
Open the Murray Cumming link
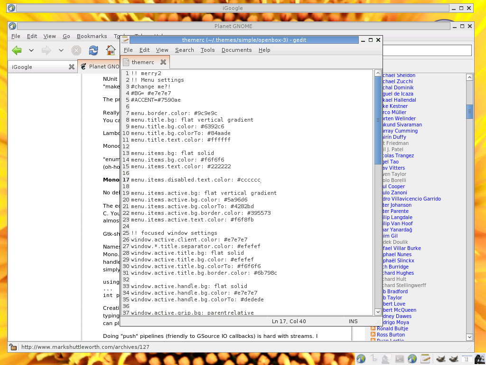tap(400, 131)
